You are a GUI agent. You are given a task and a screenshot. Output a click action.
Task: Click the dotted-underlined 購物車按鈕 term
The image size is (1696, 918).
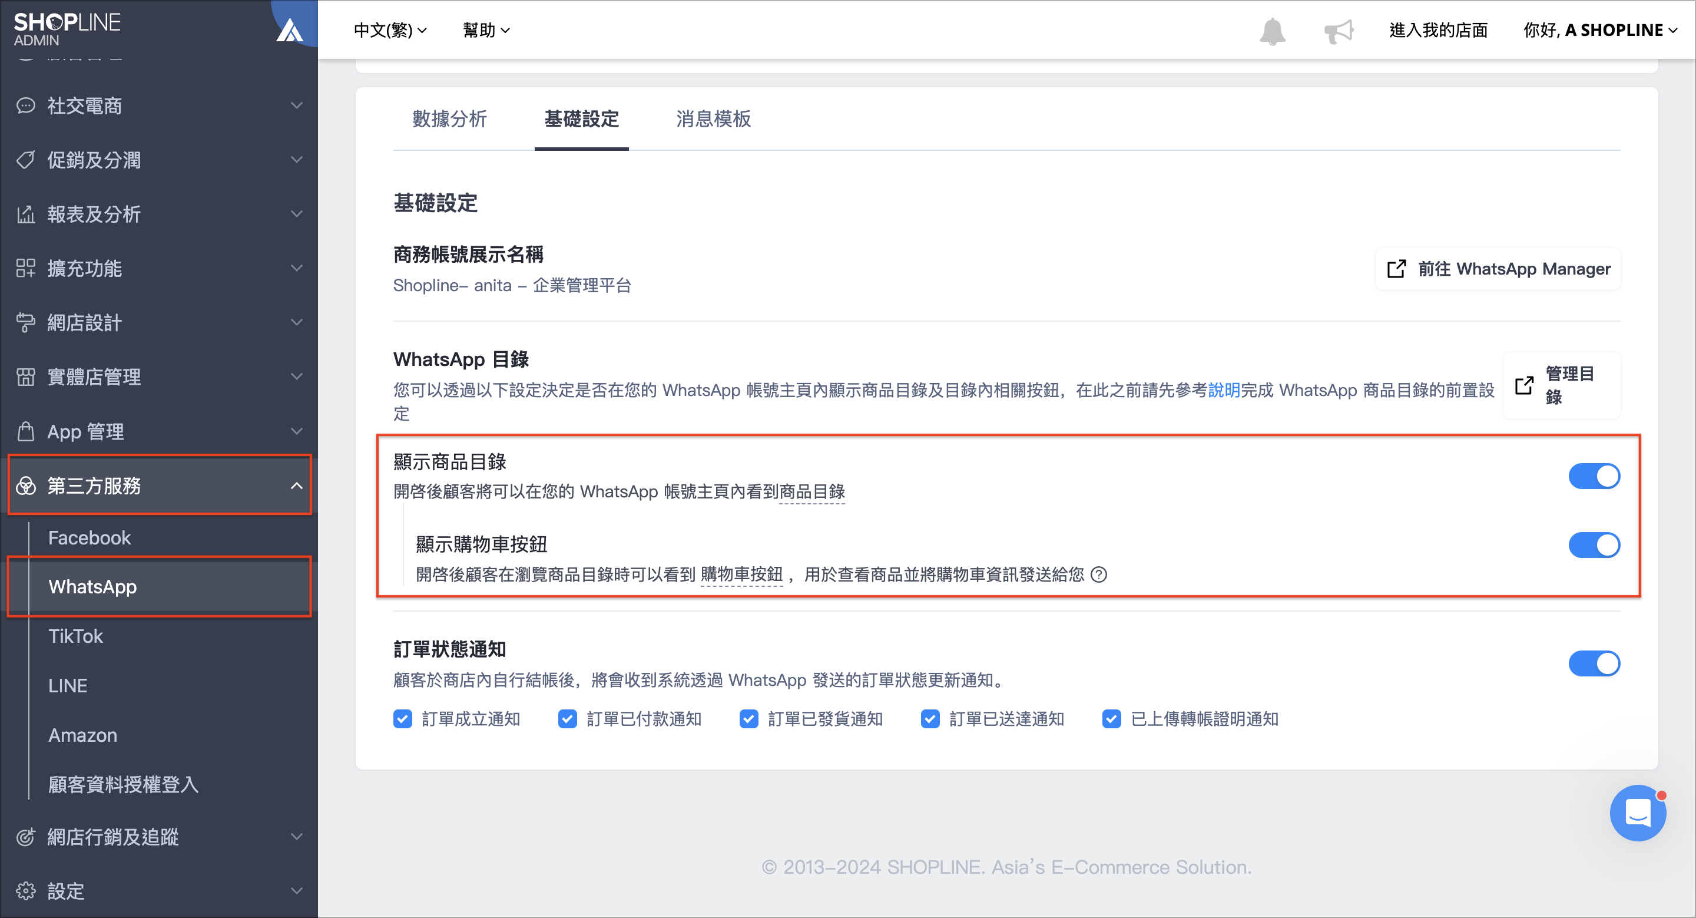click(x=741, y=574)
